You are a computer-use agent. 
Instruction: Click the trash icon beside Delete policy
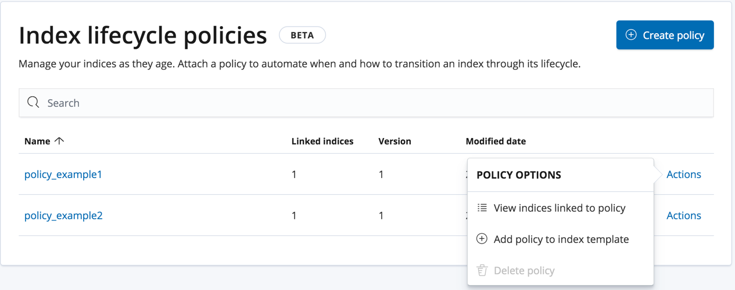click(x=482, y=270)
